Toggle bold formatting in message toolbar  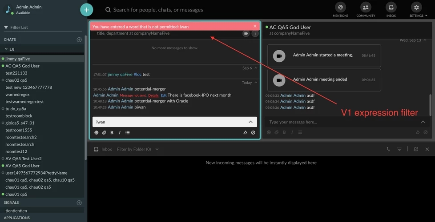point(112,132)
